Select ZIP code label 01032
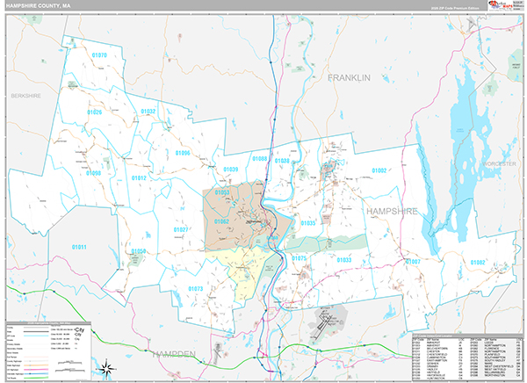This screenshot has height=383, width=527. click(148, 112)
